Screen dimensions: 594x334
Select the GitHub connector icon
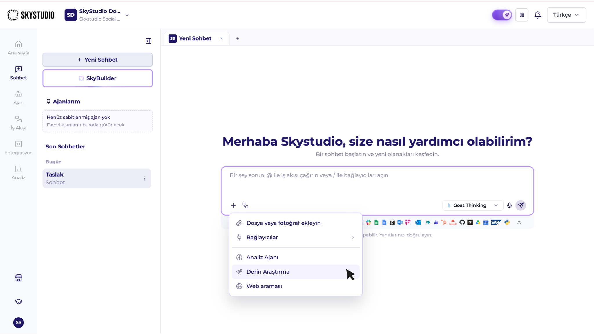tap(462, 222)
